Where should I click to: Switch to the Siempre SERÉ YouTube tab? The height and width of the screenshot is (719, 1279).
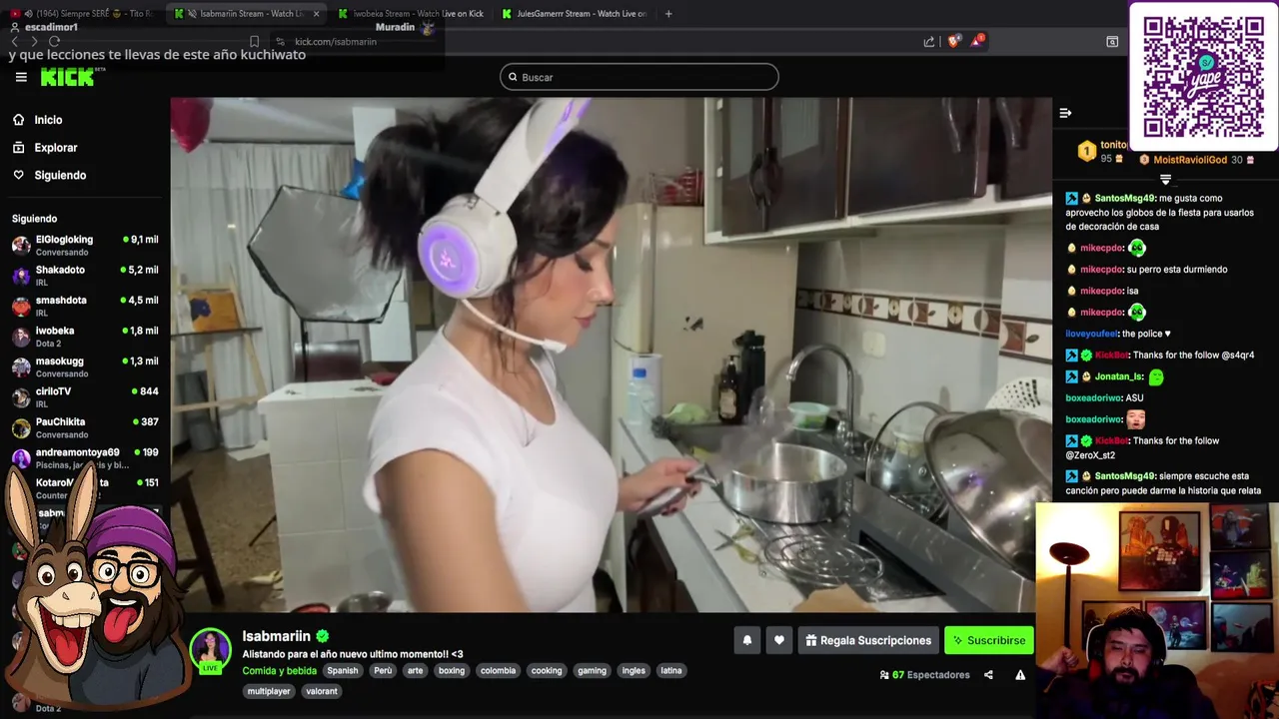pyautogui.click(x=83, y=14)
